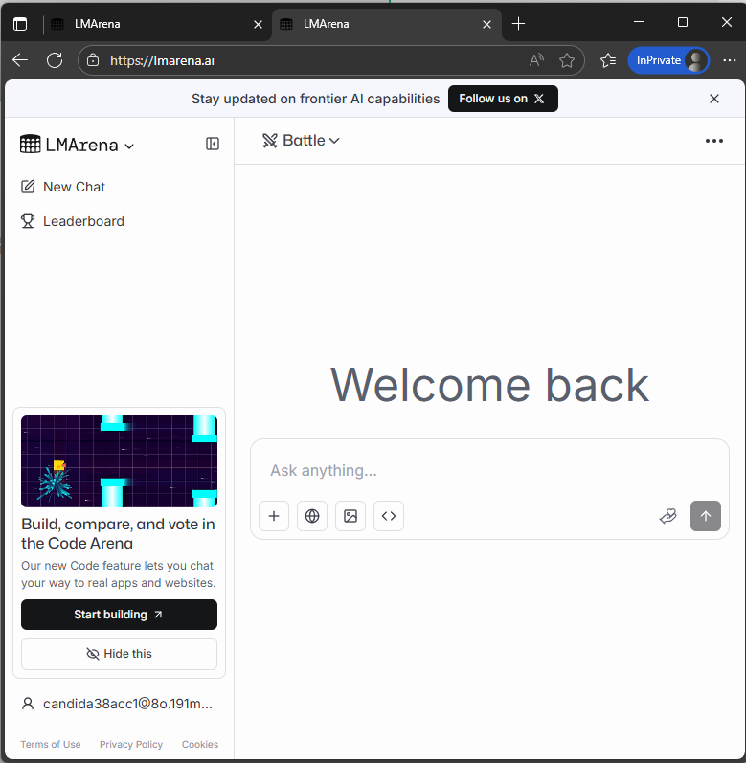
Task: Close the announcement banner
Action: (714, 99)
